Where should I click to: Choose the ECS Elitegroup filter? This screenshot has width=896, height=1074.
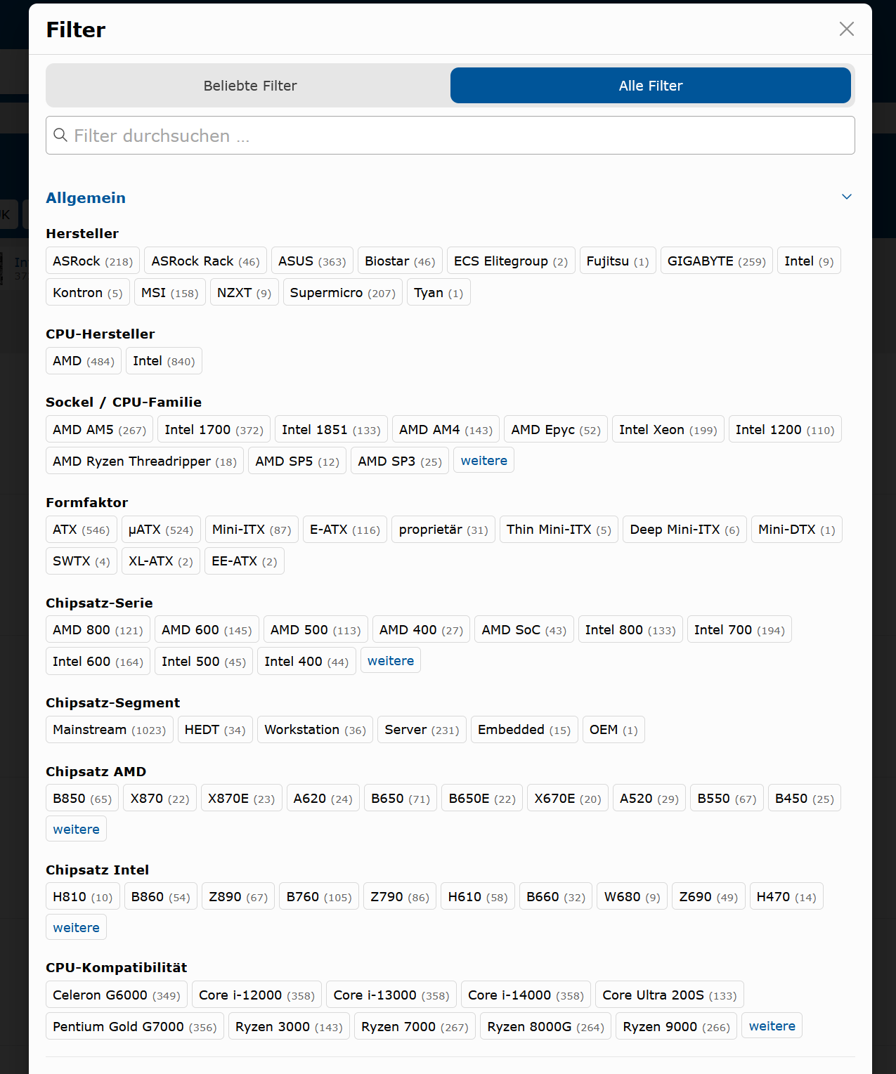(x=511, y=261)
